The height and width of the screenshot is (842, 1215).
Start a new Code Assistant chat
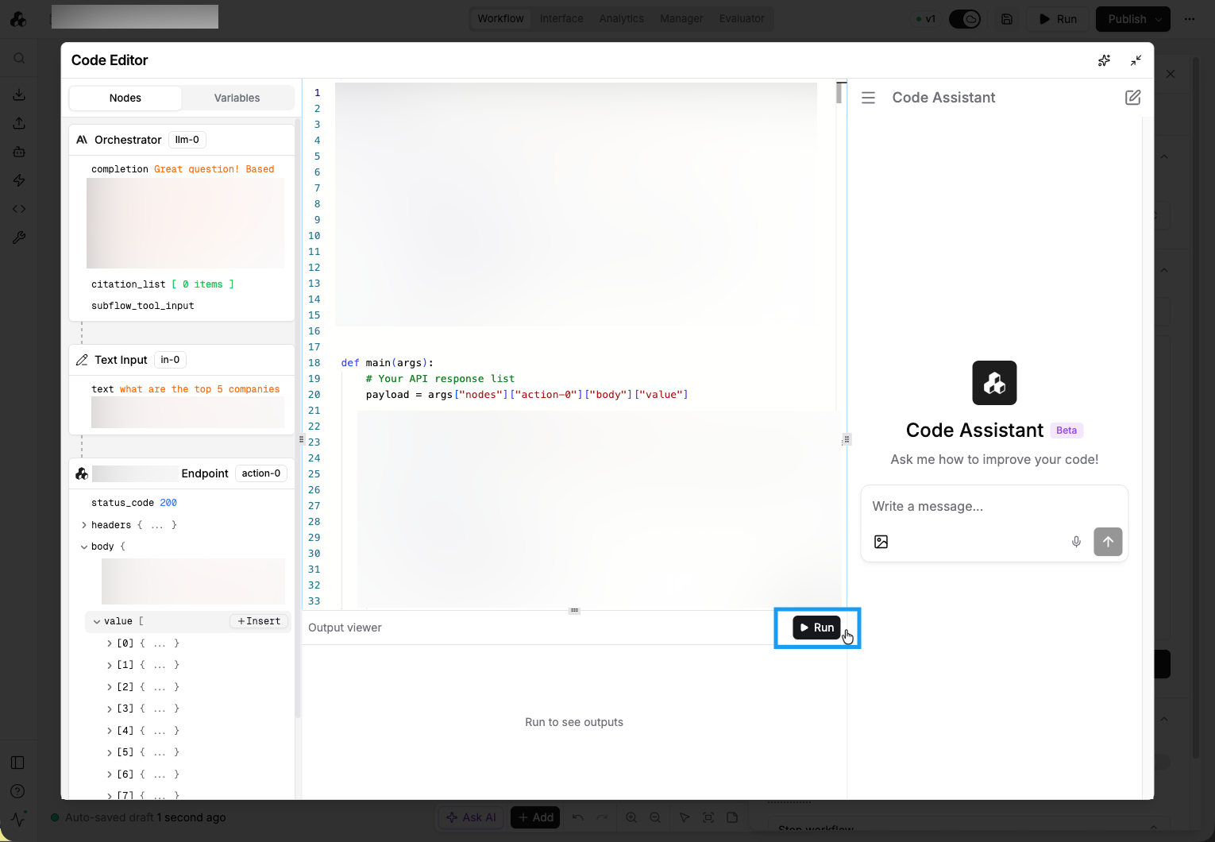(x=1132, y=98)
